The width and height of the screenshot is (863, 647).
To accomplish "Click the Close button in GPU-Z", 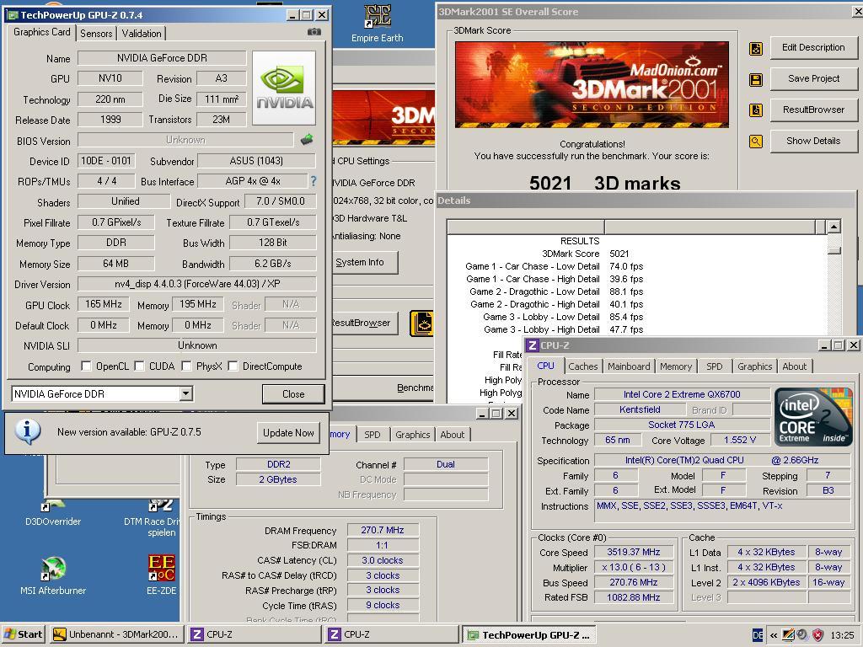I will tap(293, 394).
